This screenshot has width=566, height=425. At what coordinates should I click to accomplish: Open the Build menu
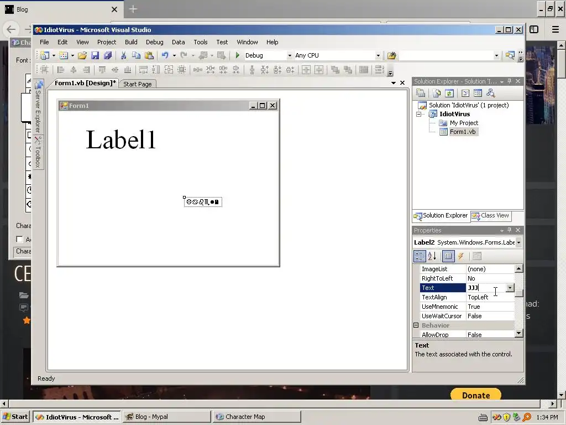coord(131,42)
